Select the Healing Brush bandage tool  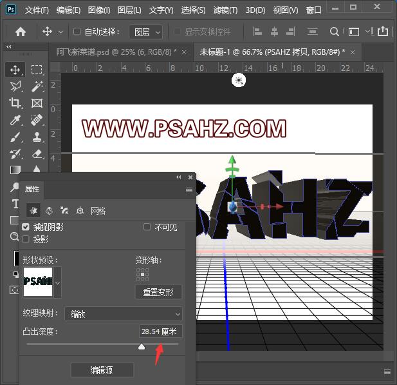point(37,120)
